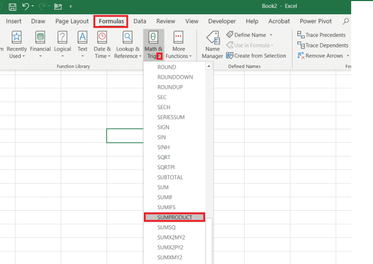Image resolution: width=373 pixels, height=264 pixels.
Task: Expand the Remove Arrows dropdown arrow
Action: pos(348,55)
